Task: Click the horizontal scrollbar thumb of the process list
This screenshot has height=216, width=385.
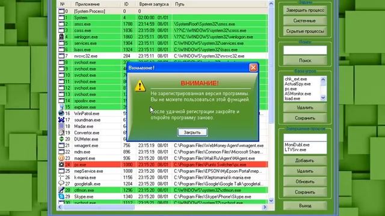Action: [99, 207]
